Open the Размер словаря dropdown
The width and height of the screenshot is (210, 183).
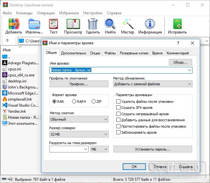pyautogui.click(x=79, y=134)
